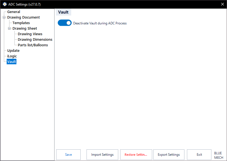This screenshot has width=227, height=161.
Task: Collapse the Drawing Sheet tree node
Action: tap(9, 29)
